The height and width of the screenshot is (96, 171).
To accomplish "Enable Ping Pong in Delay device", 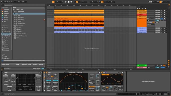I will [38, 83].
